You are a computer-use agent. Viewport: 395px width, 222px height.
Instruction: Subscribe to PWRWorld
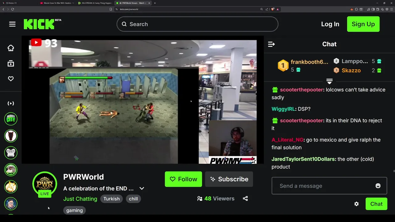(x=229, y=179)
